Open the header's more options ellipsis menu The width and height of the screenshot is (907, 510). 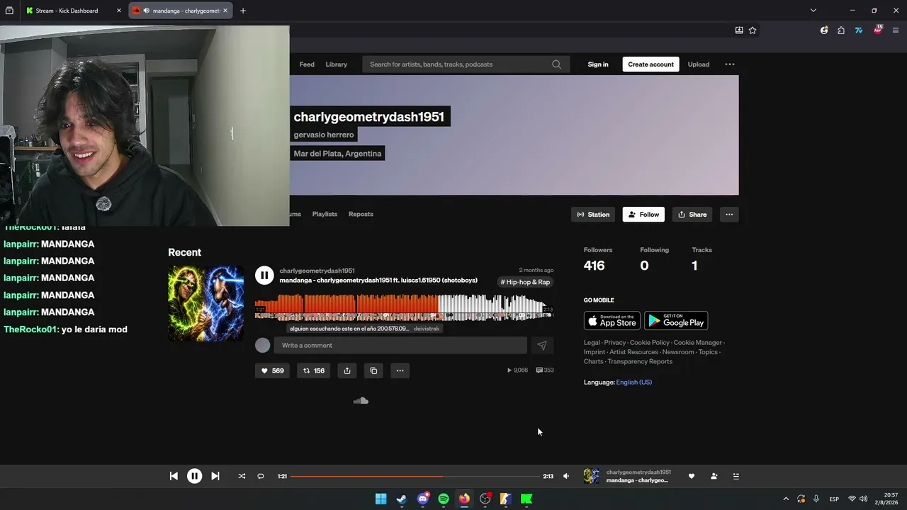[x=730, y=64]
